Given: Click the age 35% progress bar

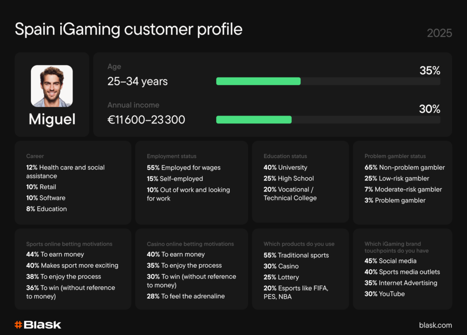Looking at the screenshot, I should tap(328, 81).
